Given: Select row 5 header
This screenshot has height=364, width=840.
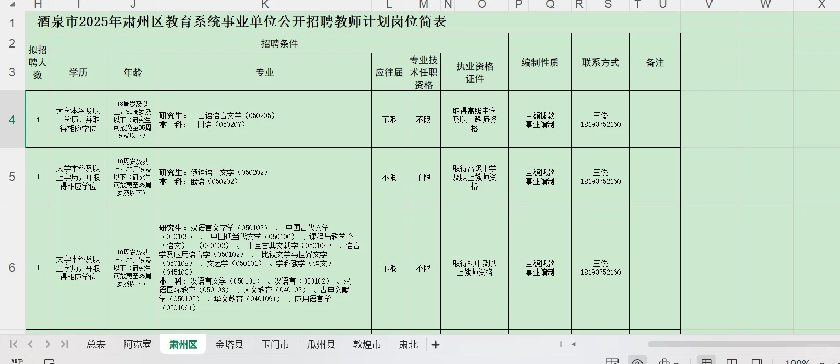Looking at the screenshot, I should click(x=13, y=177).
